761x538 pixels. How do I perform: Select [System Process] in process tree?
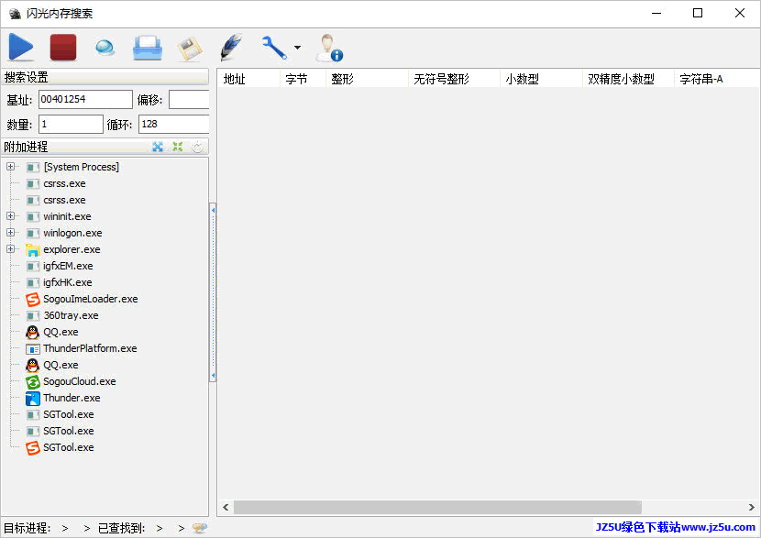click(81, 167)
